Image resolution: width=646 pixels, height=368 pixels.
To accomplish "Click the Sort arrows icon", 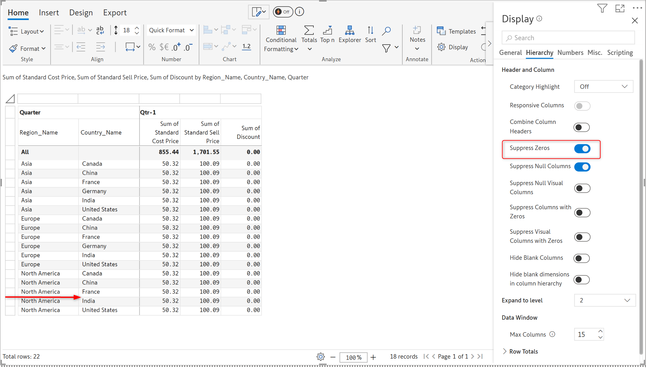I will (370, 30).
